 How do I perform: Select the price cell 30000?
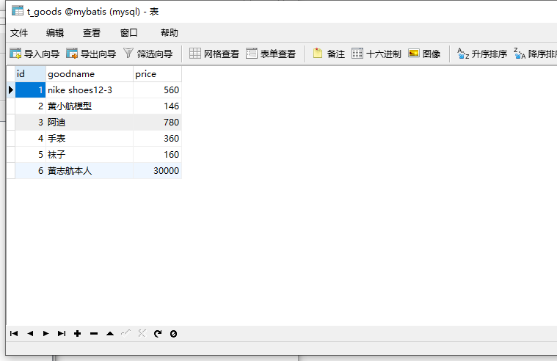pos(157,170)
